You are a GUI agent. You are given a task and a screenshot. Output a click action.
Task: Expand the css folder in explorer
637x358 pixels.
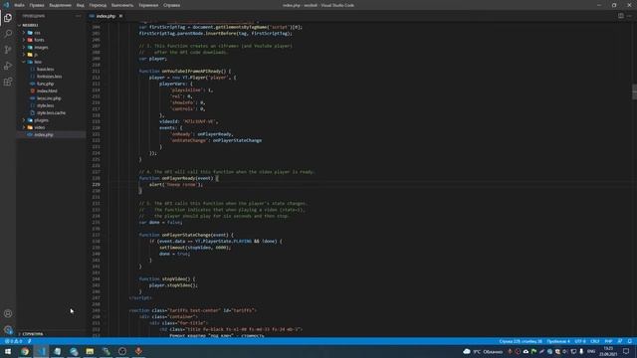(x=24, y=33)
